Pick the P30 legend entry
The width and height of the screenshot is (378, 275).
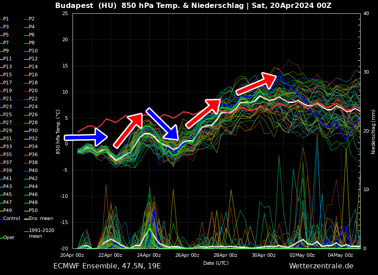coord(31,130)
